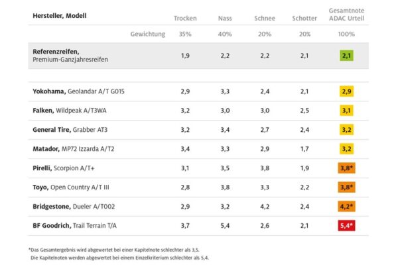Select the Schotter column header

304,18
